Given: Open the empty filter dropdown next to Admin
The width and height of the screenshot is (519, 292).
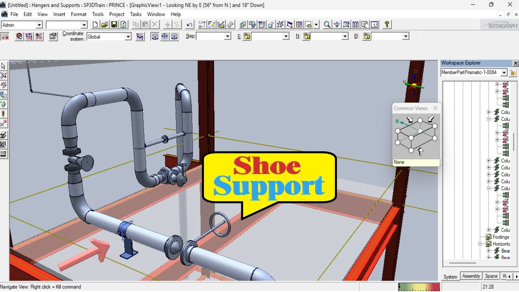Looking at the screenshot, I should (84, 25).
